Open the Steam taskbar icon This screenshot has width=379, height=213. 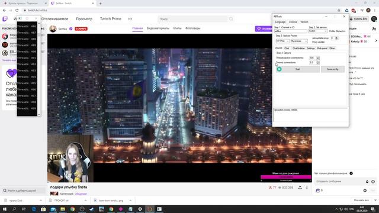(92, 209)
